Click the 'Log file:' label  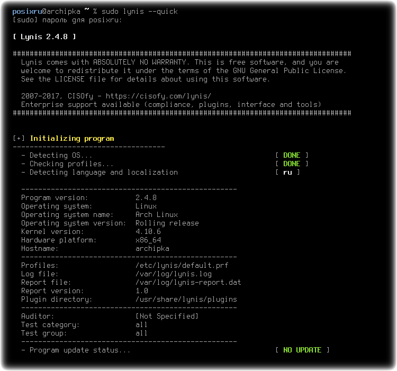click(40, 274)
